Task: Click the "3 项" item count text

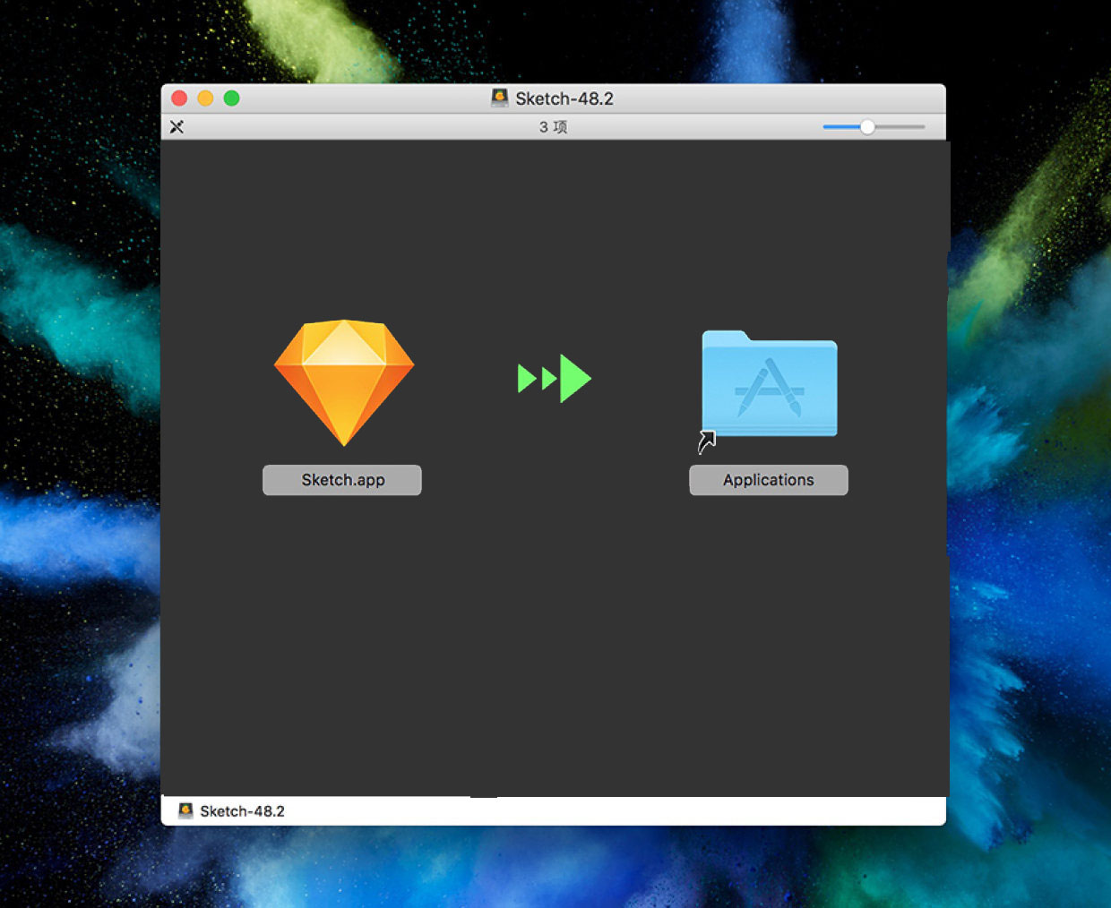Action: pos(553,127)
